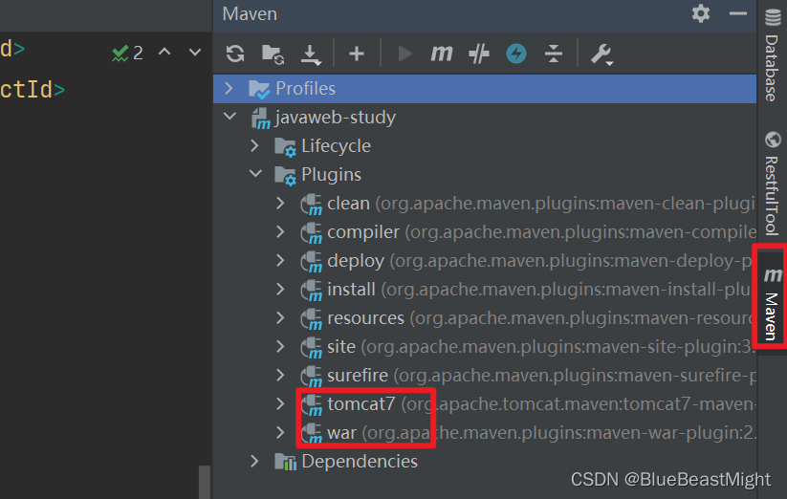This screenshot has height=499, width=787.
Task: Expand the surefire plugin
Action: click(x=280, y=375)
